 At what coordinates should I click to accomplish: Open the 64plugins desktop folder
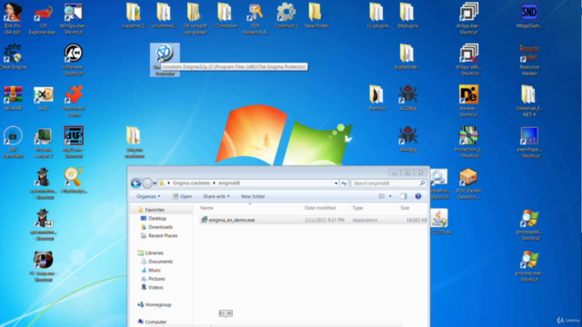pos(407,15)
